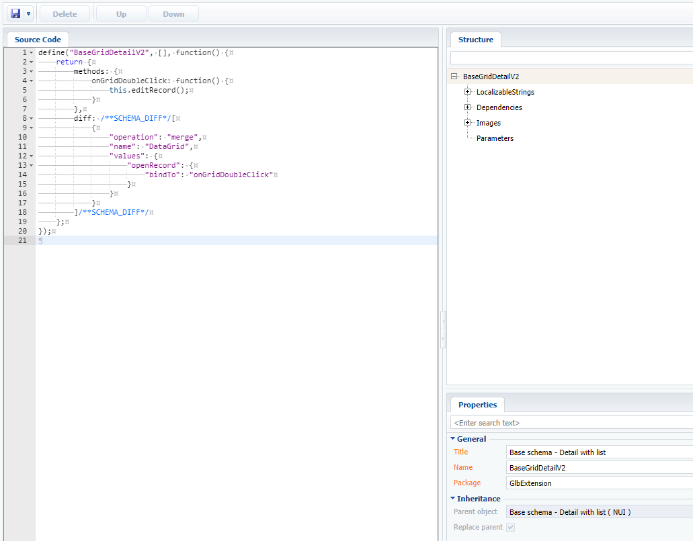Image resolution: width=693 pixels, height=541 pixels.
Task: Select the Structure tab
Action: tap(475, 40)
